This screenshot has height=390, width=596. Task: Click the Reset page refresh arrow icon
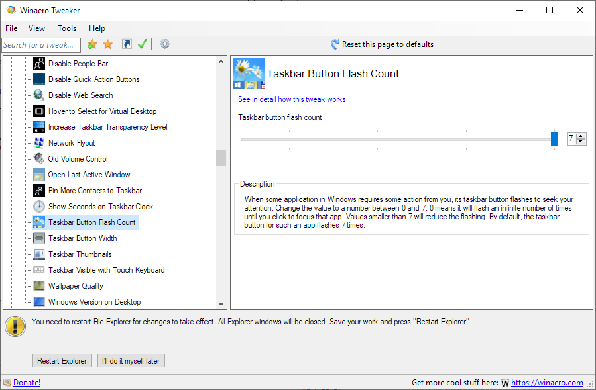pyautogui.click(x=335, y=44)
